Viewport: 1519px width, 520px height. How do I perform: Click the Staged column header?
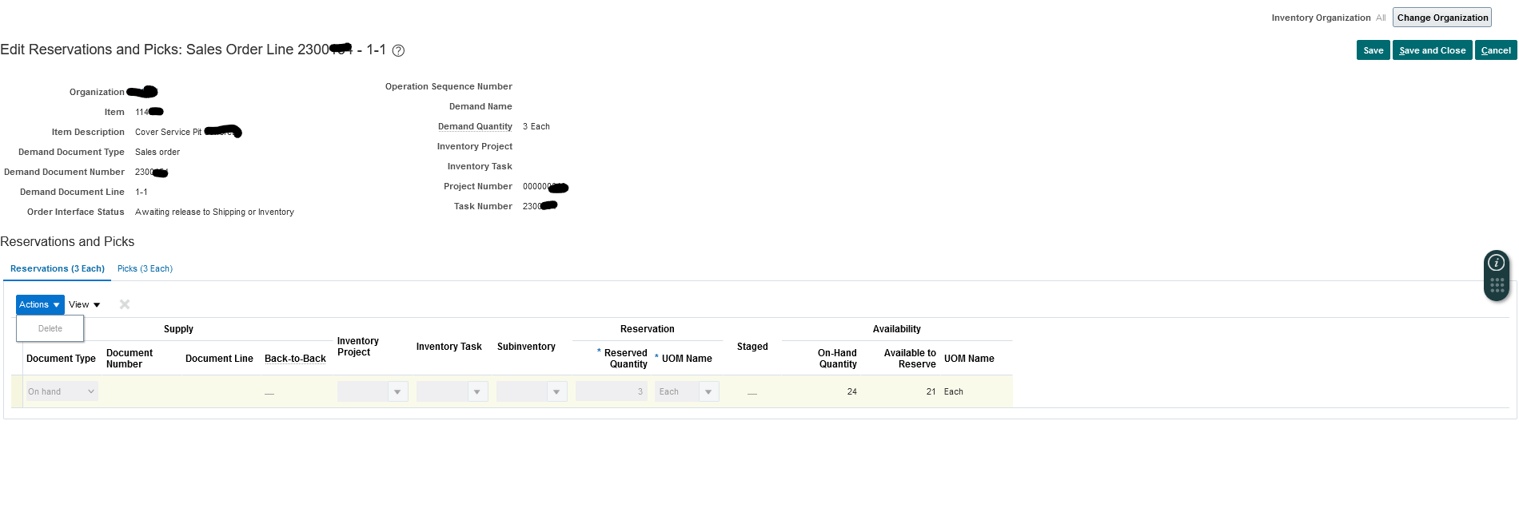(x=752, y=347)
